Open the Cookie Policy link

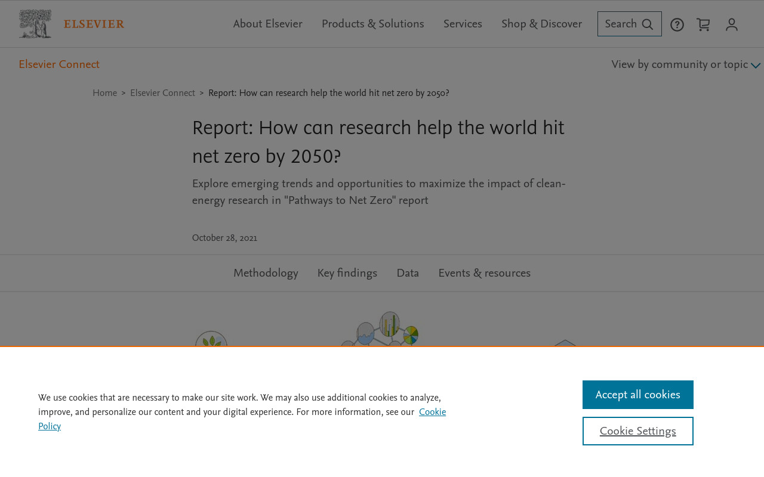click(433, 412)
